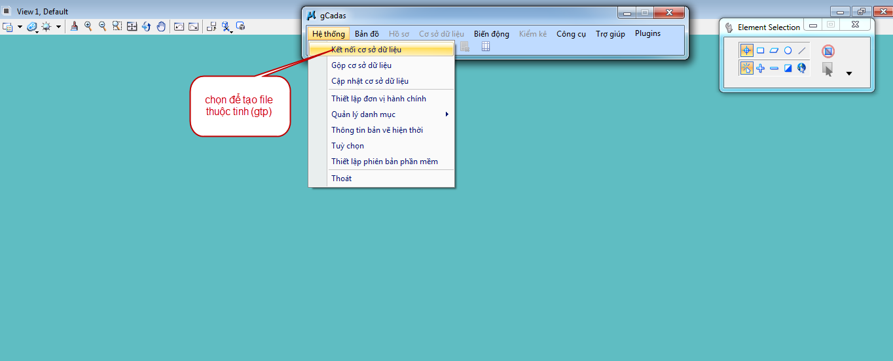893x361 pixels.
Task: Expand the Element Selection extended settings arrow
Action: click(x=849, y=73)
